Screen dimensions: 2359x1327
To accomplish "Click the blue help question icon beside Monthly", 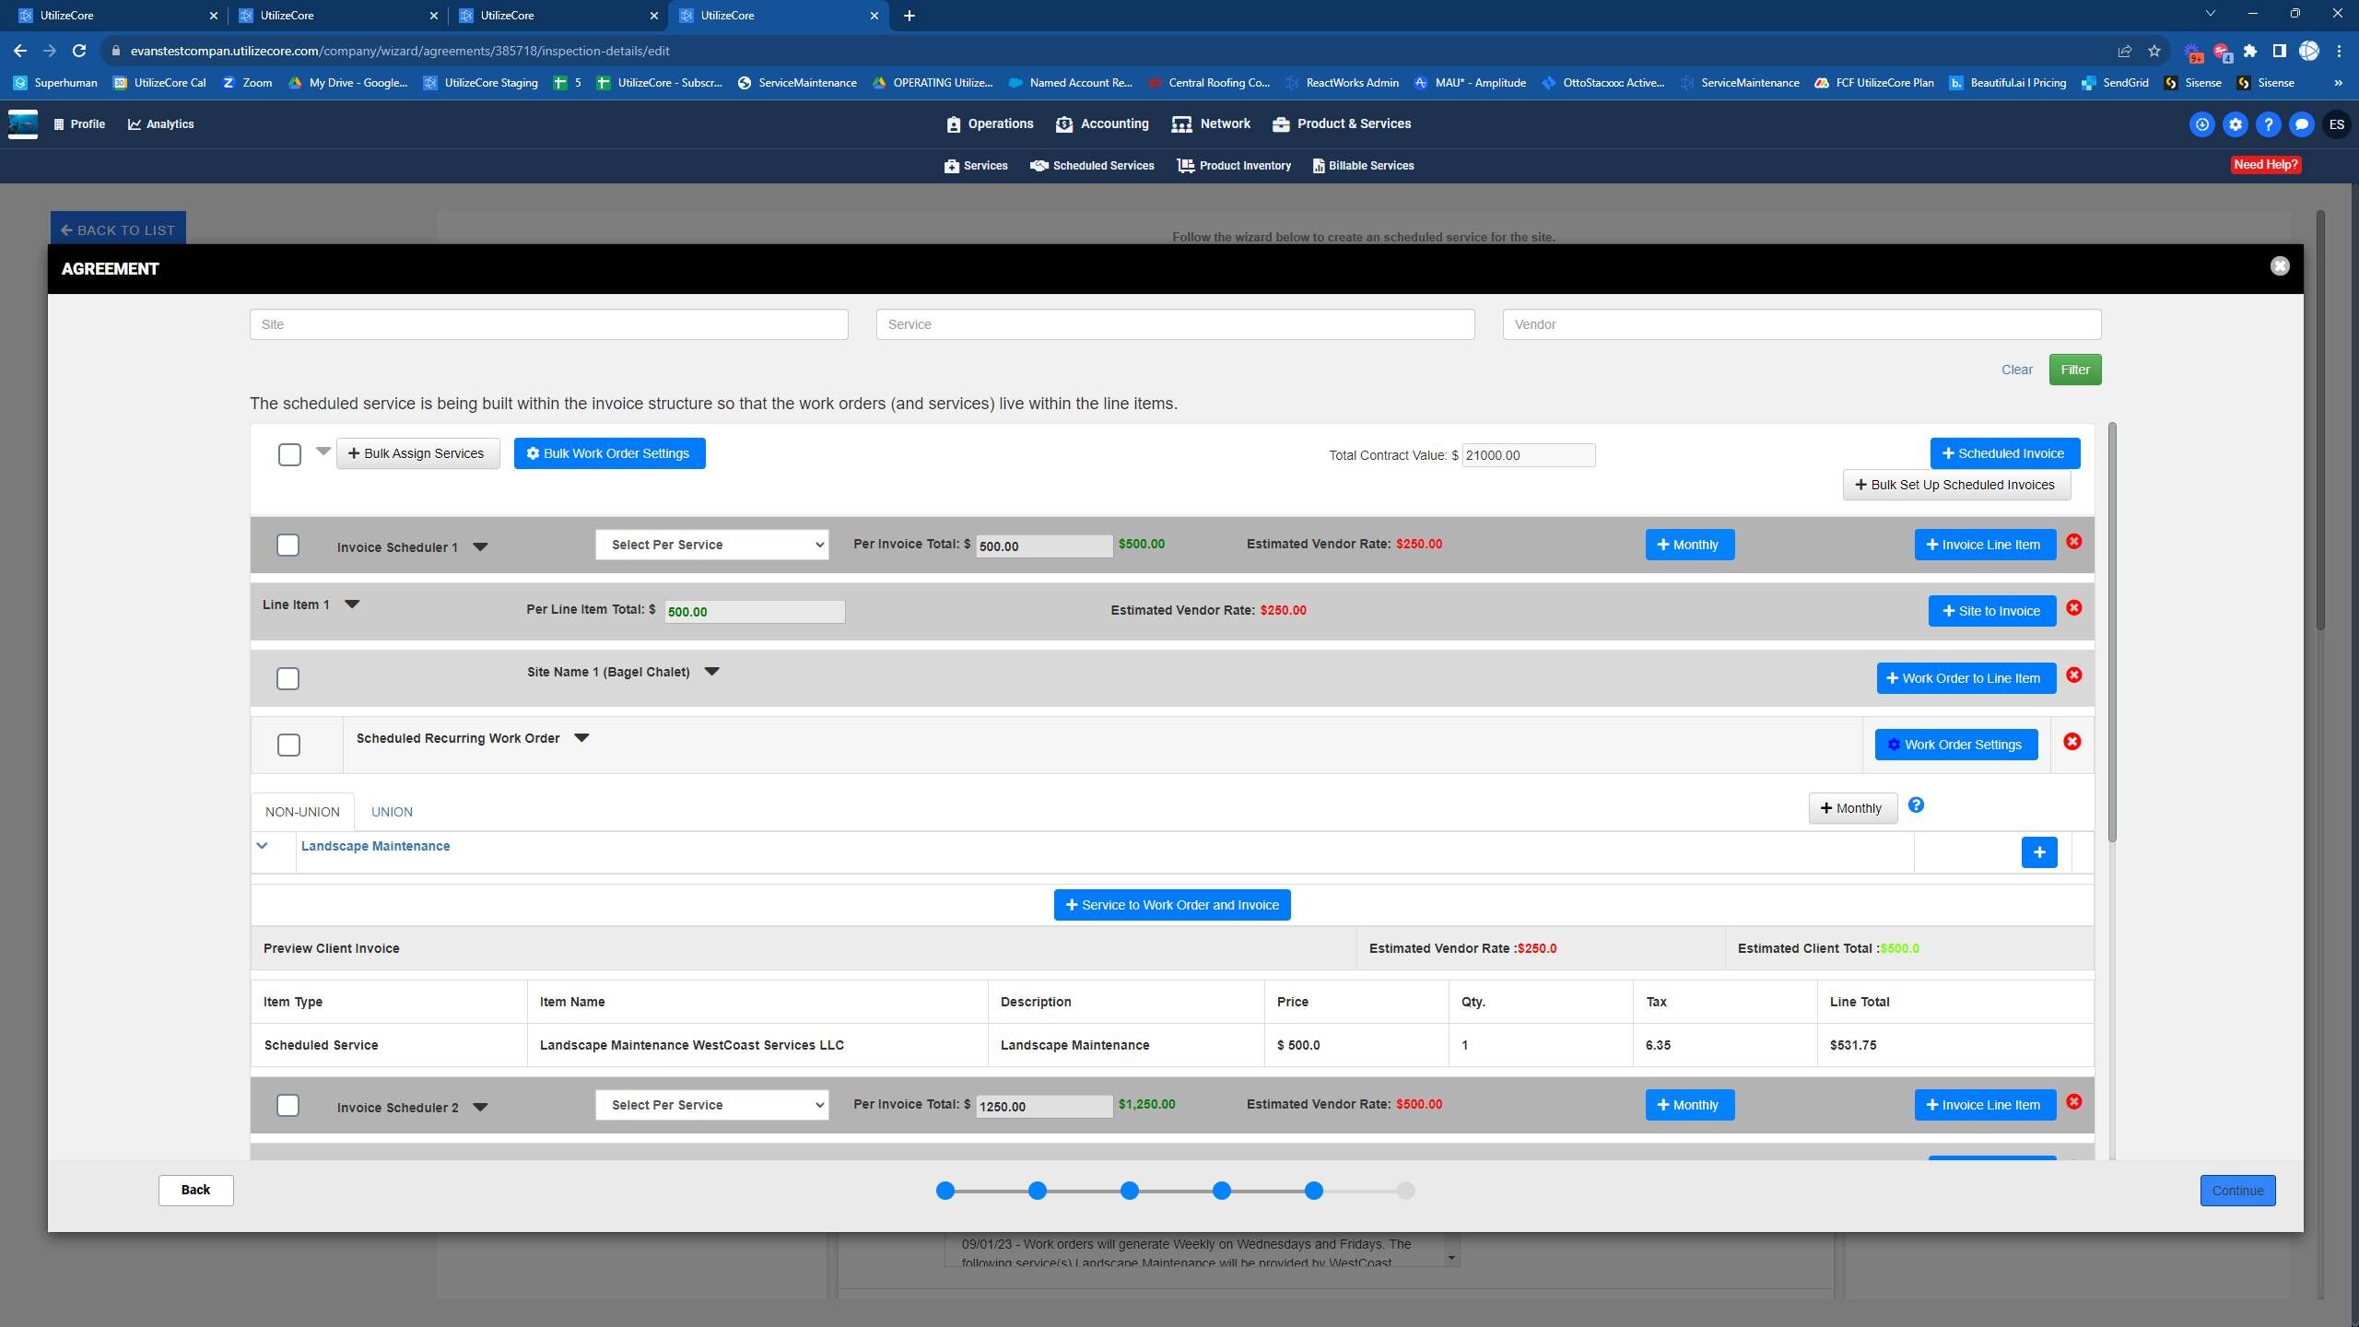I will [x=1916, y=805].
